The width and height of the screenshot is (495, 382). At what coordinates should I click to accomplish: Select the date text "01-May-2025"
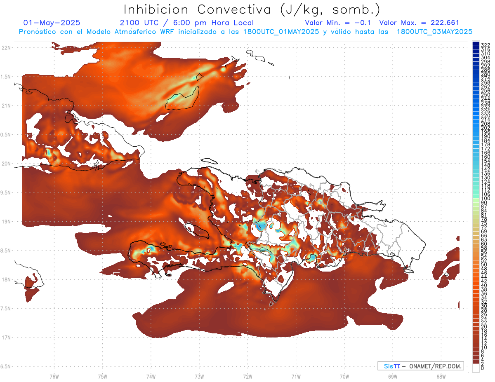[x=52, y=23]
